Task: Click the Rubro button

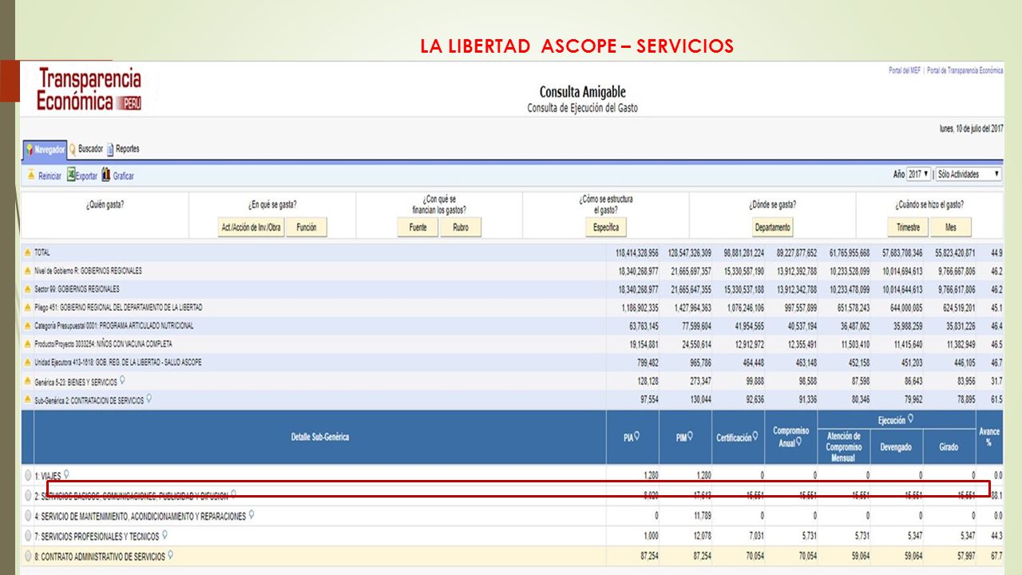Action: [x=461, y=228]
